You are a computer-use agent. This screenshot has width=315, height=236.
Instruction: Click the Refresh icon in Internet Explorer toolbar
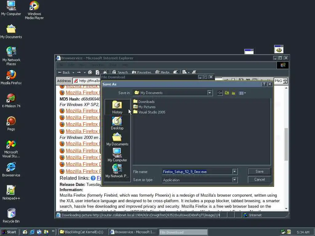[98, 72]
